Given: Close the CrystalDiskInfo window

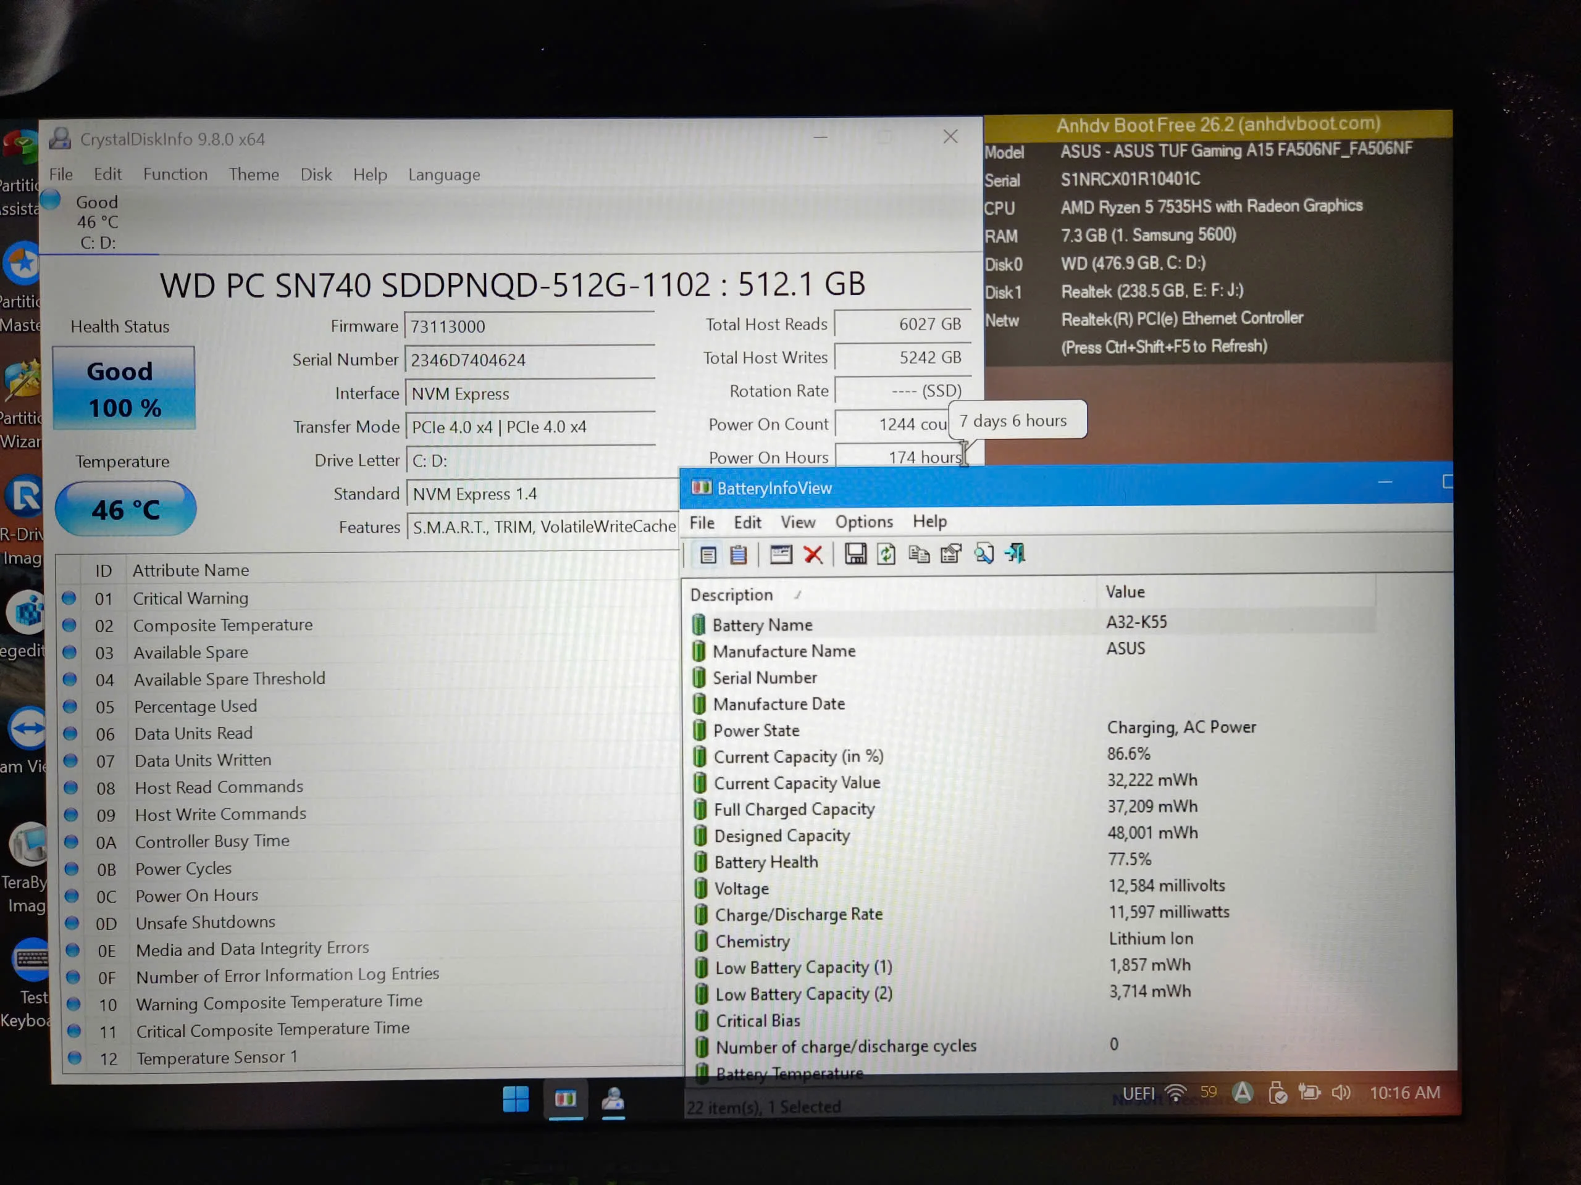Looking at the screenshot, I should coord(950,136).
